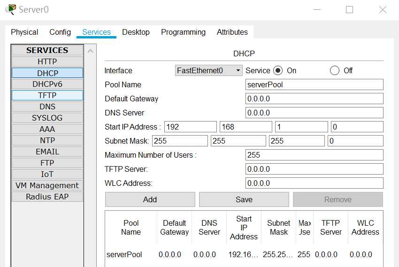This screenshot has width=399, height=267.
Task: Maximize the Server0 window
Action: pos(349,10)
